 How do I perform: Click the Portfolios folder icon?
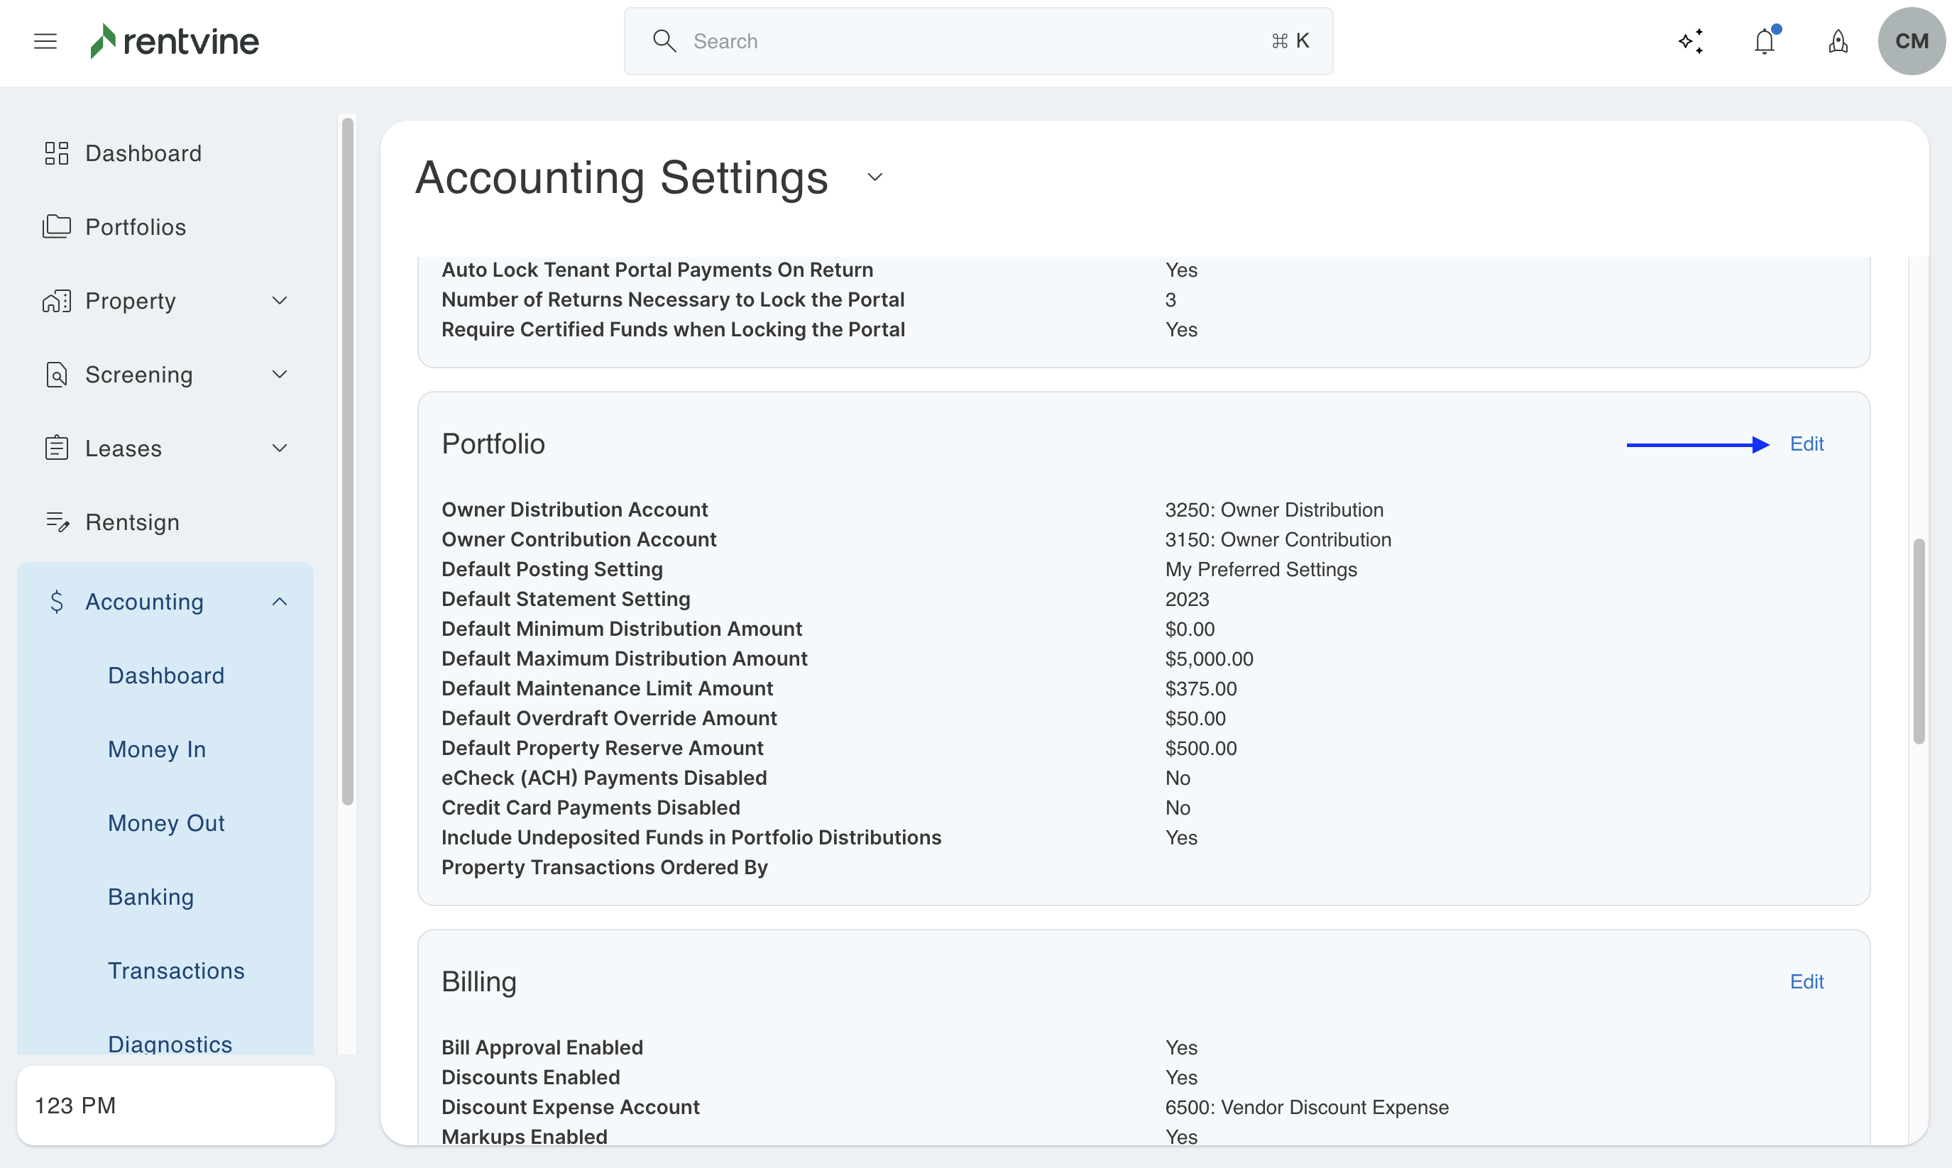pyautogui.click(x=56, y=226)
